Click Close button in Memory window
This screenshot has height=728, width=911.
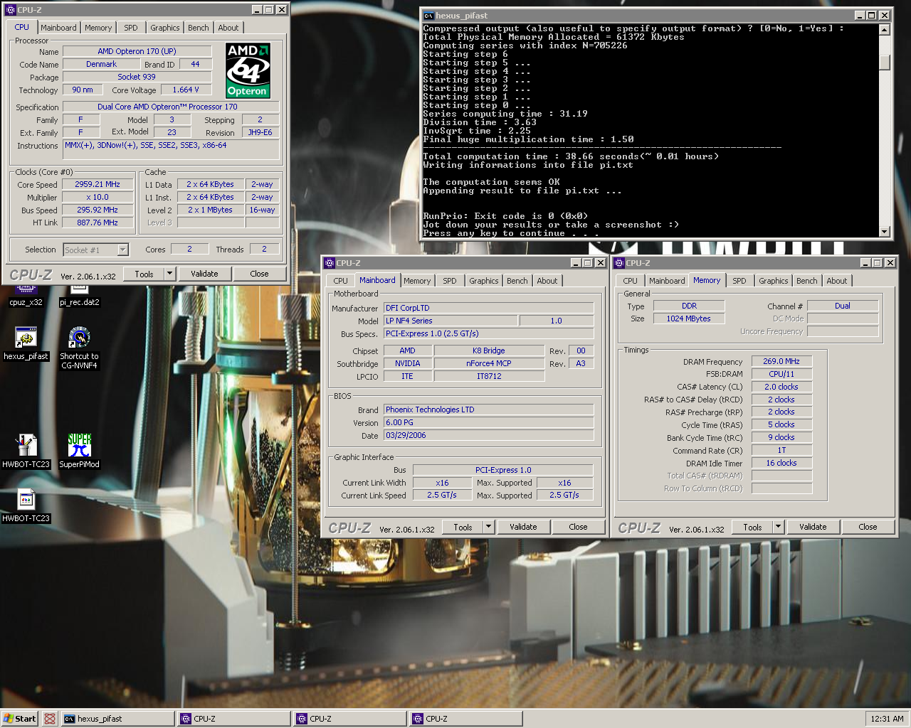click(x=868, y=527)
